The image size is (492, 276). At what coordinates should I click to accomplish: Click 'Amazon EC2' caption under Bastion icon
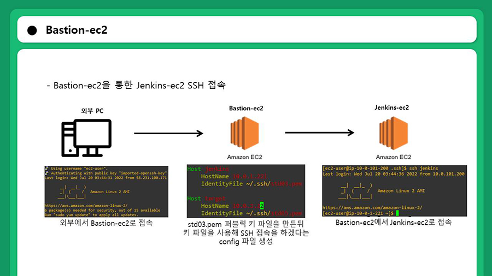coord(244,157)
